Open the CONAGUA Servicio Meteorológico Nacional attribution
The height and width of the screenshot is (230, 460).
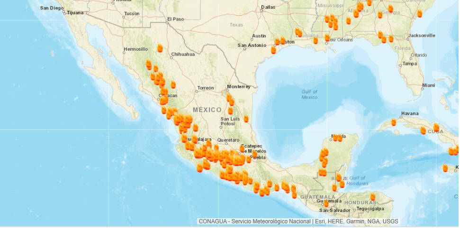[x=254, y=221]
